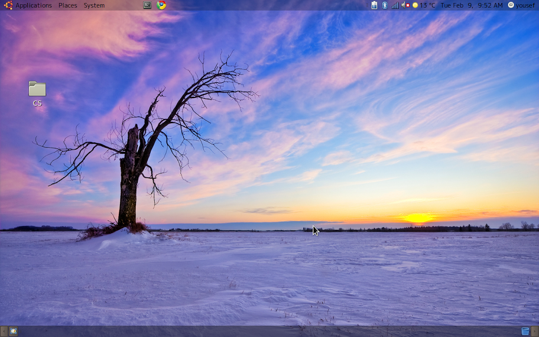539x337 pixels.
Task: Open the Applications menu
Action: [34, 5]
